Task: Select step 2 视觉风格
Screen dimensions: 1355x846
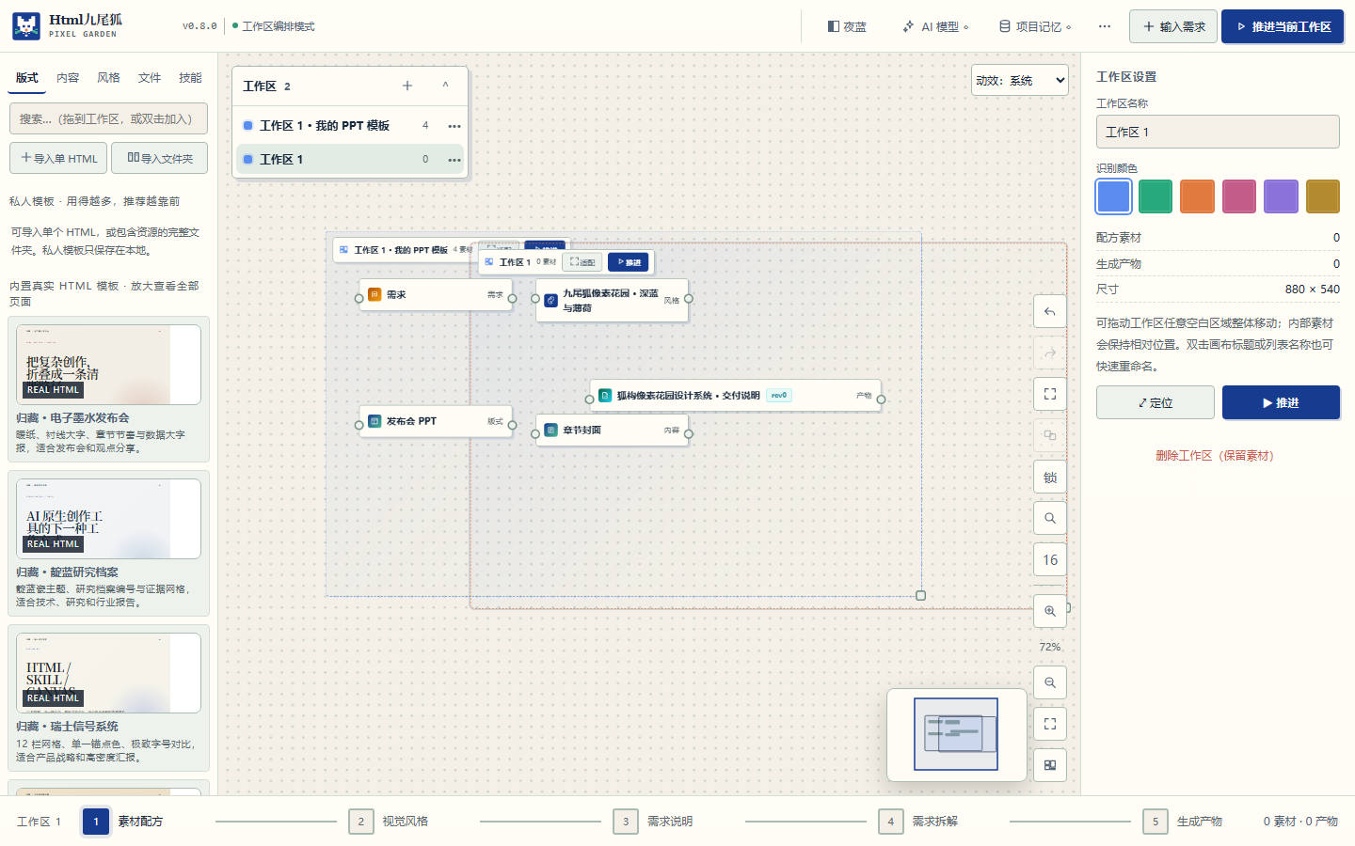Action: tap(389, 822)
